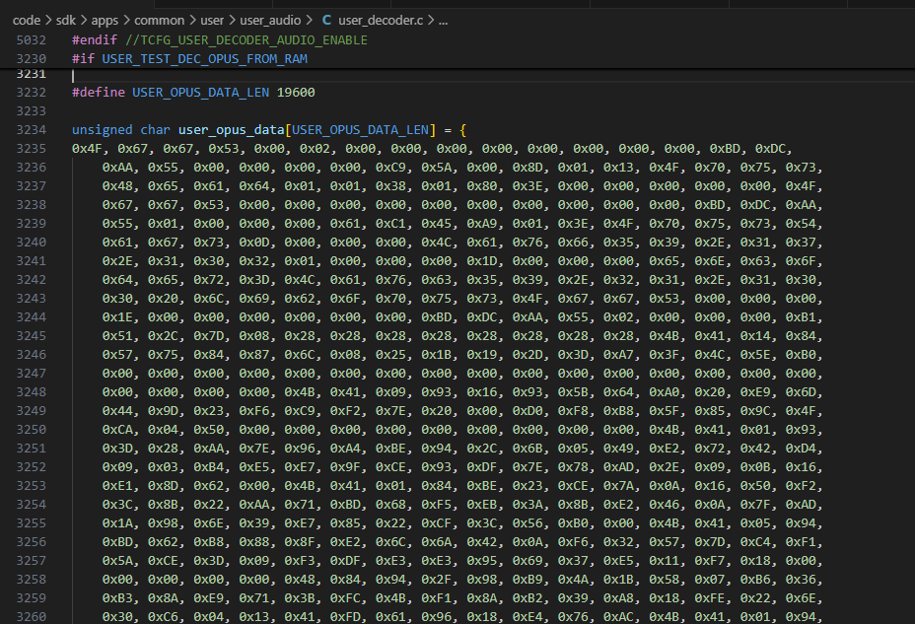Image resolution: width=915 pixels, height=624 pixels.
Task: Click USER_OPUS_DATA_LEN inside the array brackets
Action: tap(360, 129)
